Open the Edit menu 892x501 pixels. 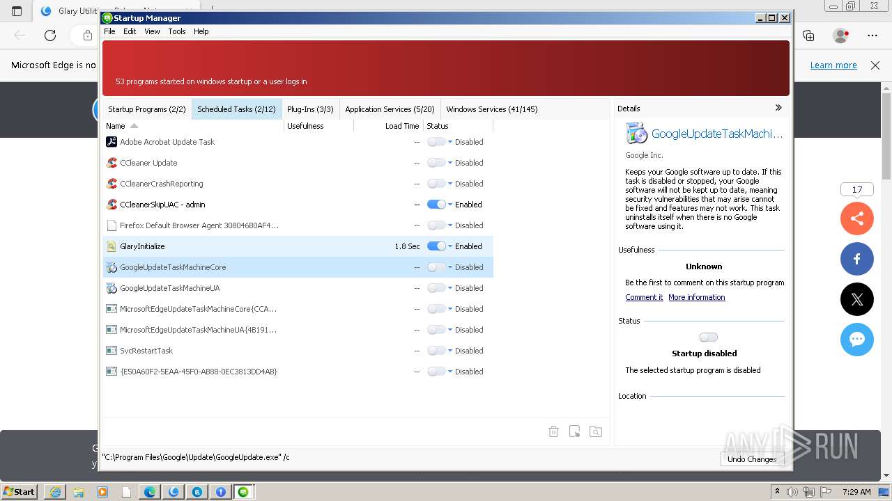click(x=130, y=31)
